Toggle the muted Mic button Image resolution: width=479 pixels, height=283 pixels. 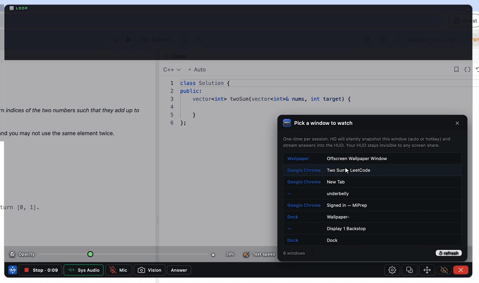[118, 270]
